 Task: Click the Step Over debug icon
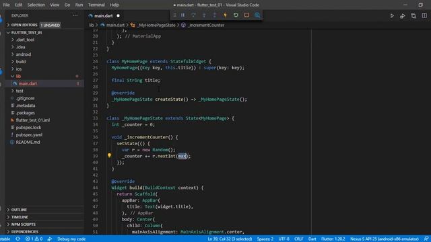point(193,15)
